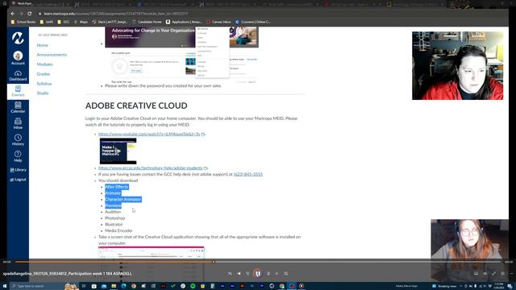Click the browser forward arrow

(21, 14)
